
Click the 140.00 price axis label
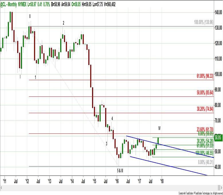(x=218, y=12)
